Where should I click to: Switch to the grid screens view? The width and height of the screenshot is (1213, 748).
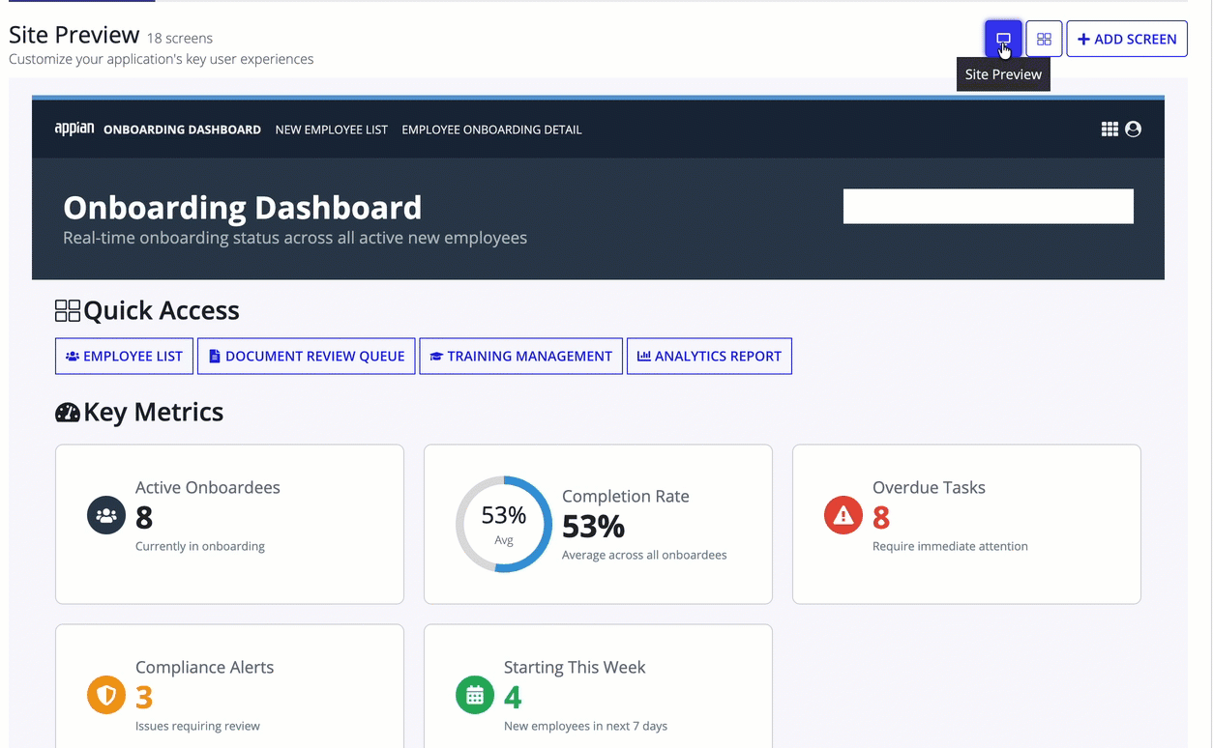pos(1044,39)
